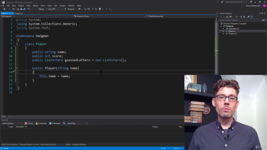Open the Build Only dropdown
This screenshot has width=267, height=150.
click(77, 123)
